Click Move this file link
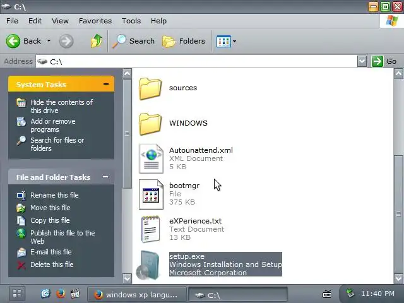Image resolution: width=404 pixels, height=303 pixels. [50, 208]
